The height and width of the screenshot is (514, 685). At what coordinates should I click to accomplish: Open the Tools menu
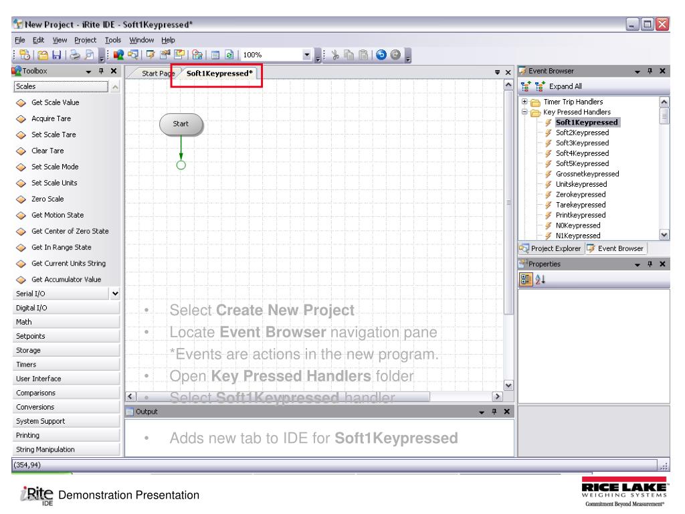pyautogui.click(x=112, y=39)
